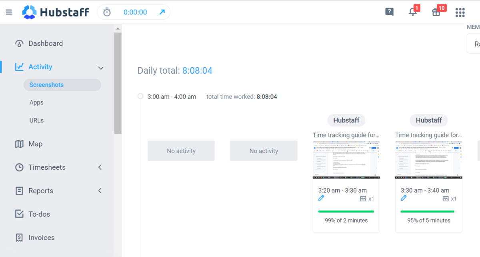
Task: Select the Map icon in the sidebar
Action: 19,144
